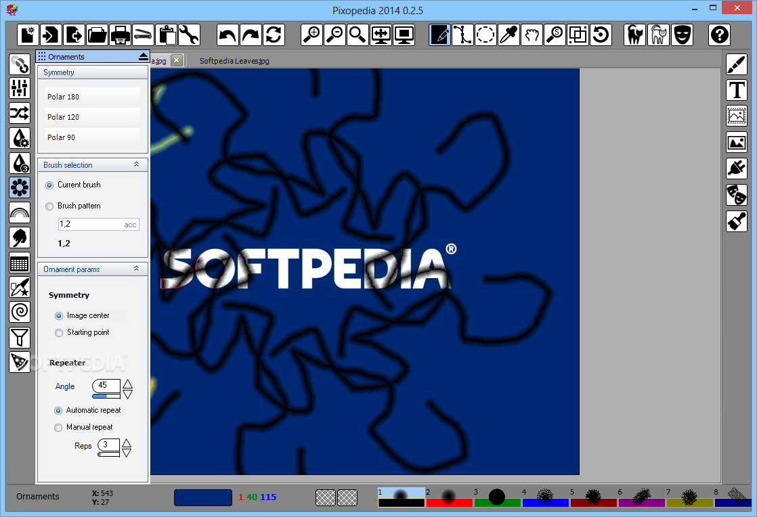757x517 pixels.
Task: Click the brush pattern input field
Action: (x=98, y=224)
